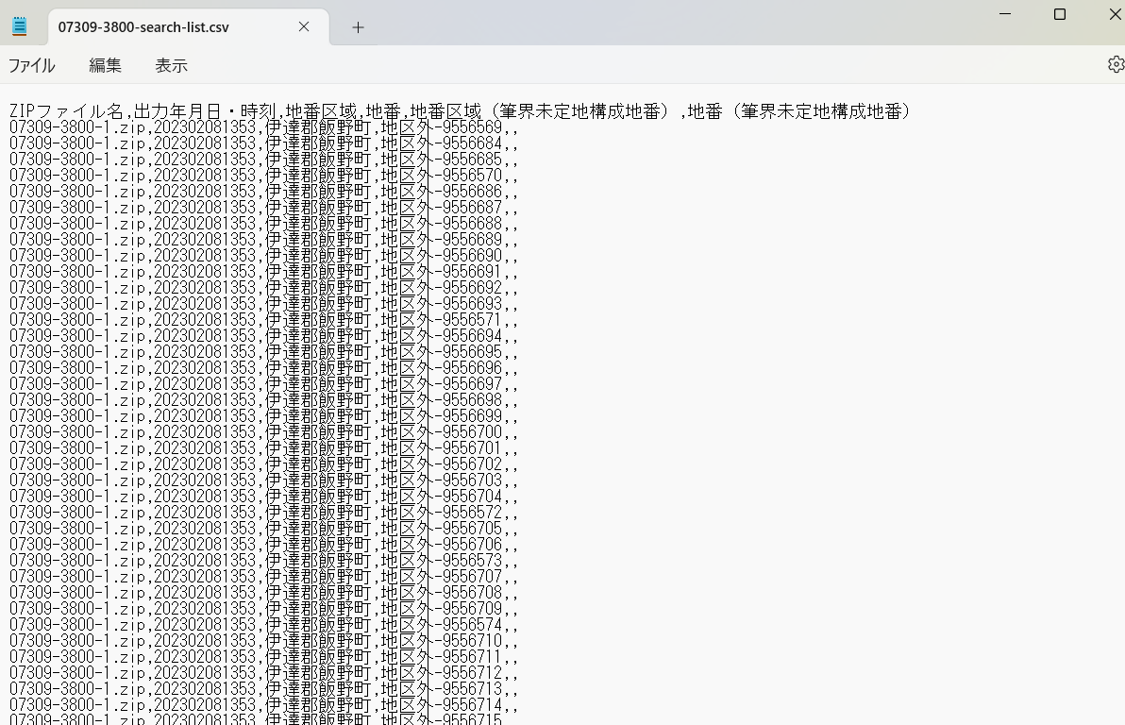Click the Notepad app icon in title bar

point(20,26)
